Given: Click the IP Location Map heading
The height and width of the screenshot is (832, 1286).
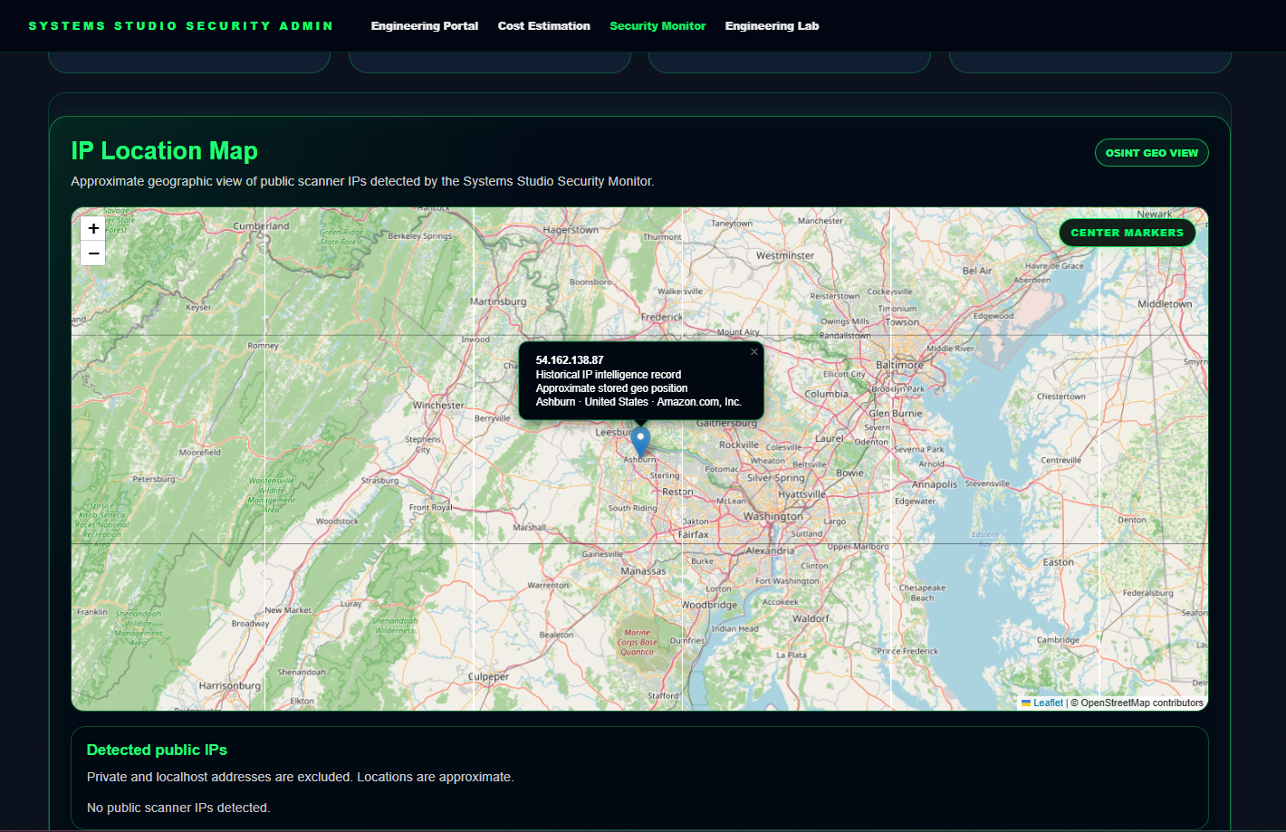Looking at the screenshot, I should [x=165, y=150].
